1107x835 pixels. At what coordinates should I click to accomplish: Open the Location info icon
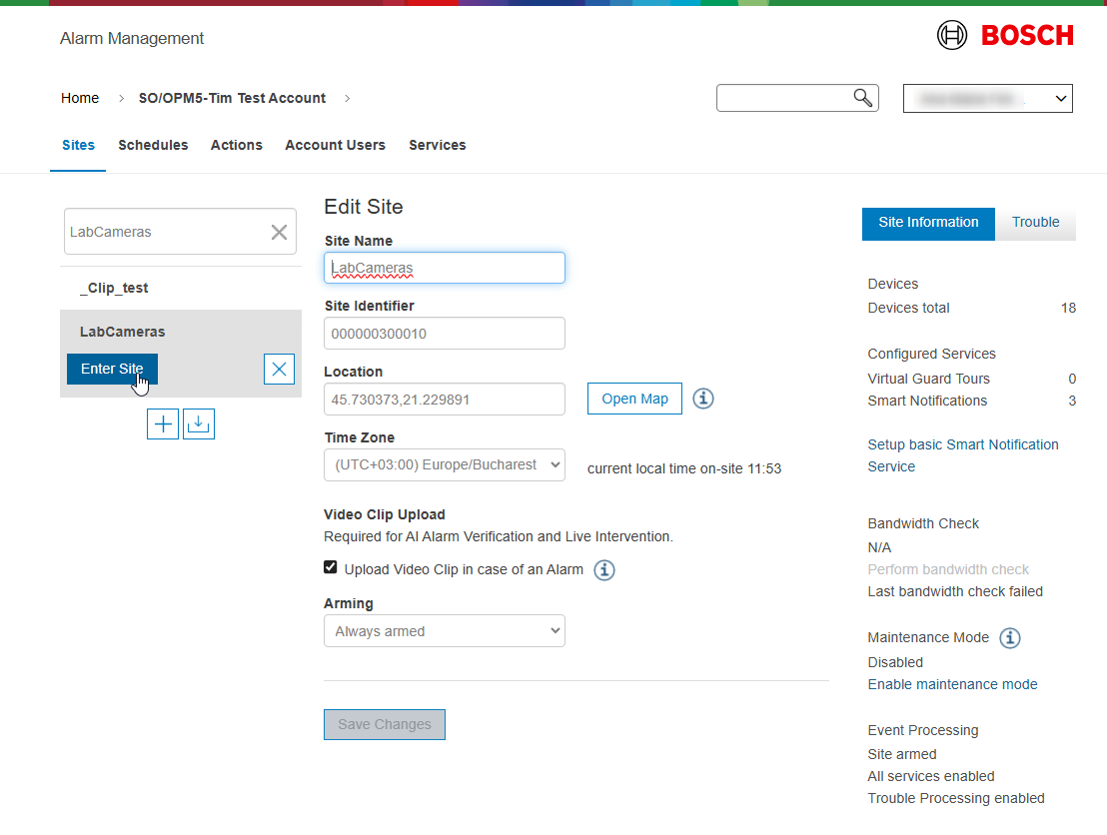[x=703, y=399]
